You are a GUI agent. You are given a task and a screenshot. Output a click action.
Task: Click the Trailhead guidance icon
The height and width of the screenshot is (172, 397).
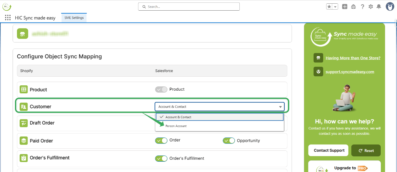[x=353, y=7]
